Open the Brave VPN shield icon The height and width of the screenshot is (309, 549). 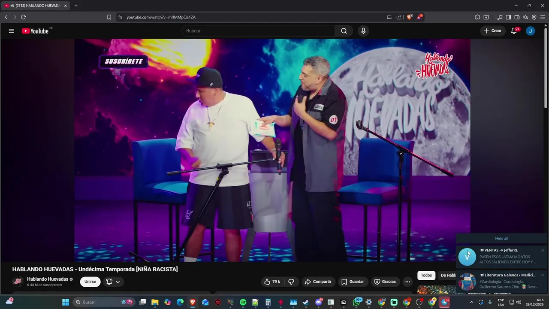[x=534, y=17]
